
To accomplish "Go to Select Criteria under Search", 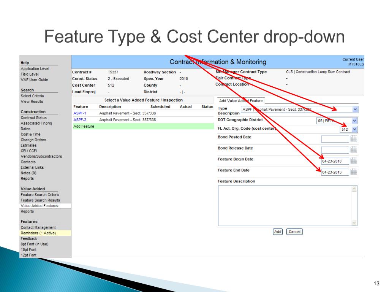I will coord(32,96).
